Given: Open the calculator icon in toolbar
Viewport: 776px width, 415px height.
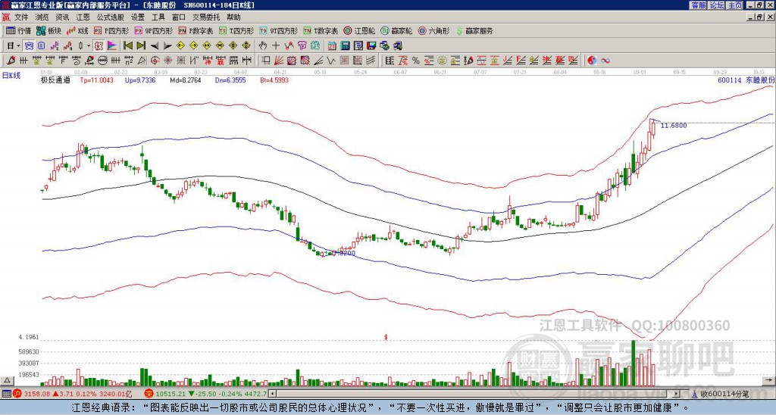Looking at the screenshot, I should click(345, 46).
